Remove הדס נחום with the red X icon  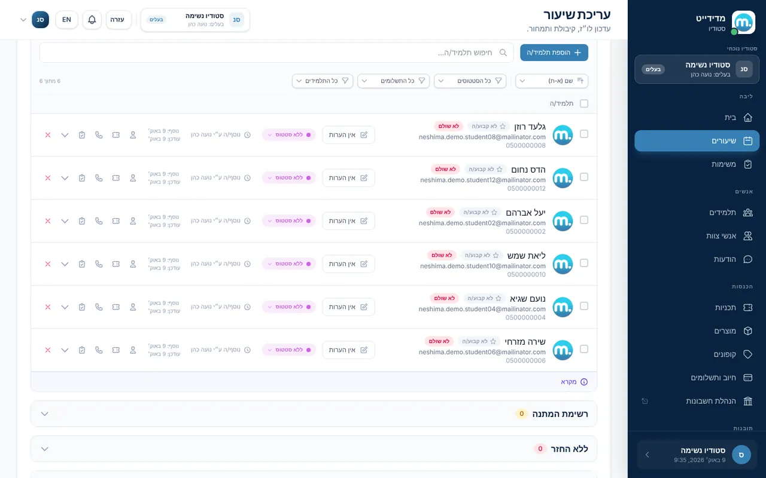tap(48, 178)
